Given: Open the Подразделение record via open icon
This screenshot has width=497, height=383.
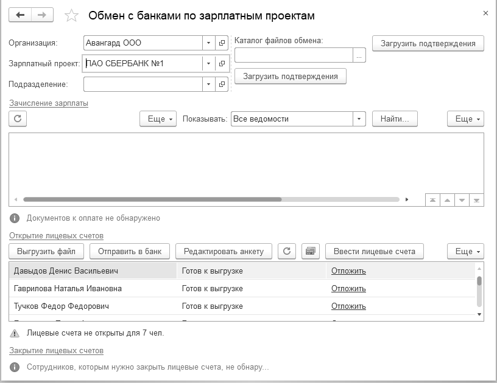Looking at the screenshot, I should pyautogui.click(x=222, y=84).
